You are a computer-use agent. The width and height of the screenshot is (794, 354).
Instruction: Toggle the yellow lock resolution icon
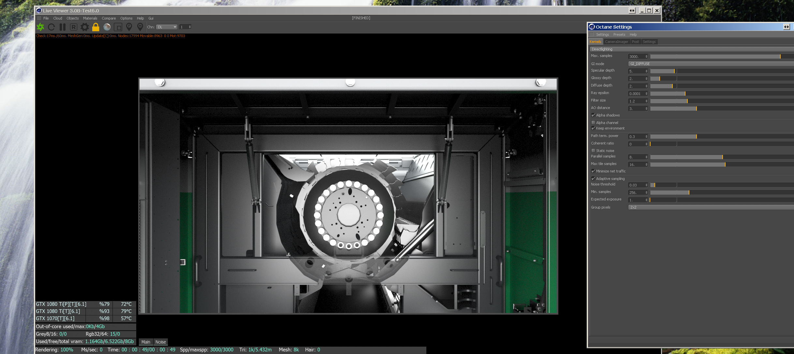tap(96, 27)
